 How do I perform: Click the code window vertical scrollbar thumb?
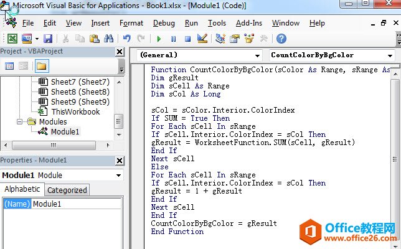coord(395,159)
